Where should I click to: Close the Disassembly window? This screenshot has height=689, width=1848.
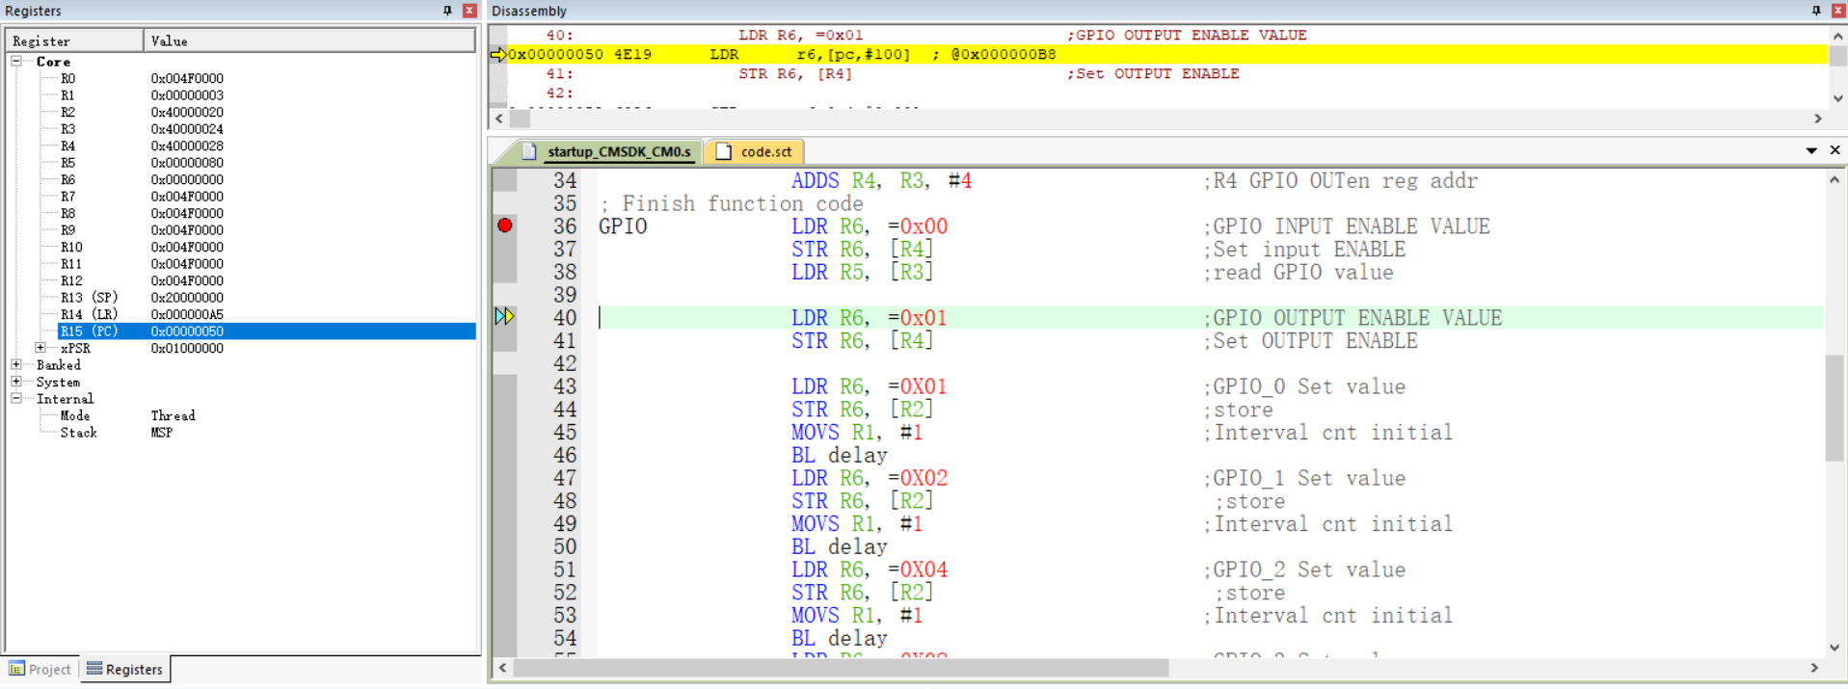[1837, 11]
